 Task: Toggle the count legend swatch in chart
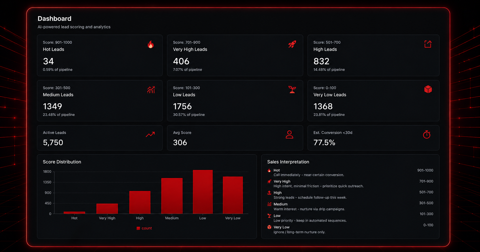tap(138, 228)
